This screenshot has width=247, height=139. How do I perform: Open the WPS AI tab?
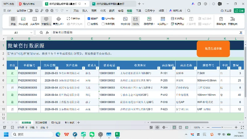click(175, 11)
